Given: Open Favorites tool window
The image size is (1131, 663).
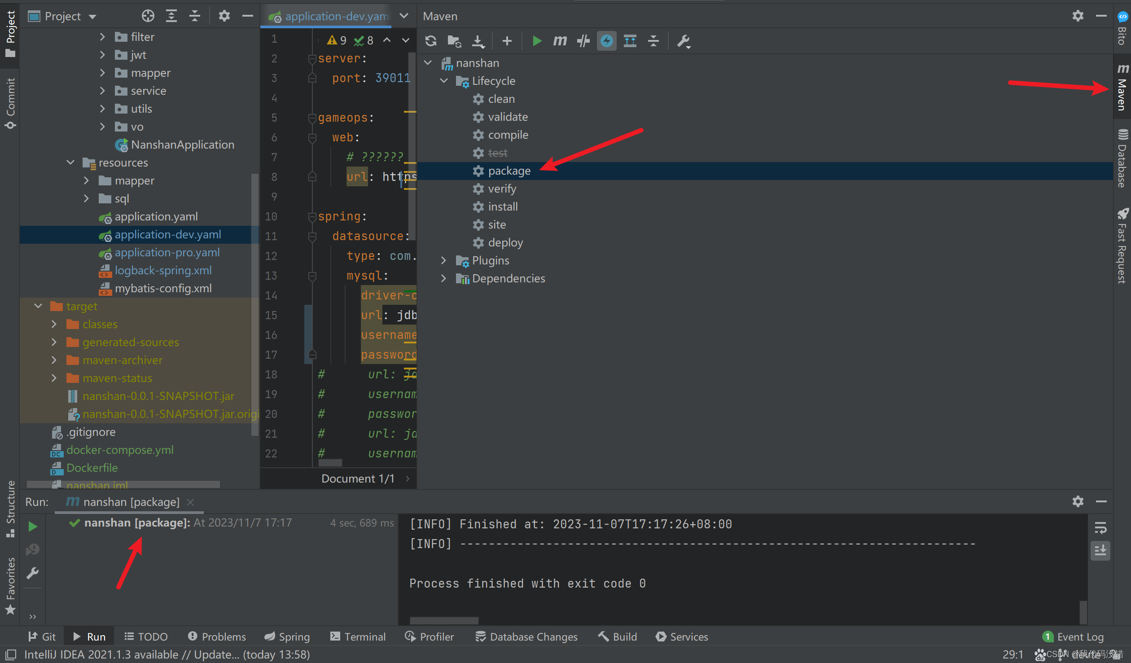Looking at the screenshot, I should pyautogui.click(x=10, y=586).
